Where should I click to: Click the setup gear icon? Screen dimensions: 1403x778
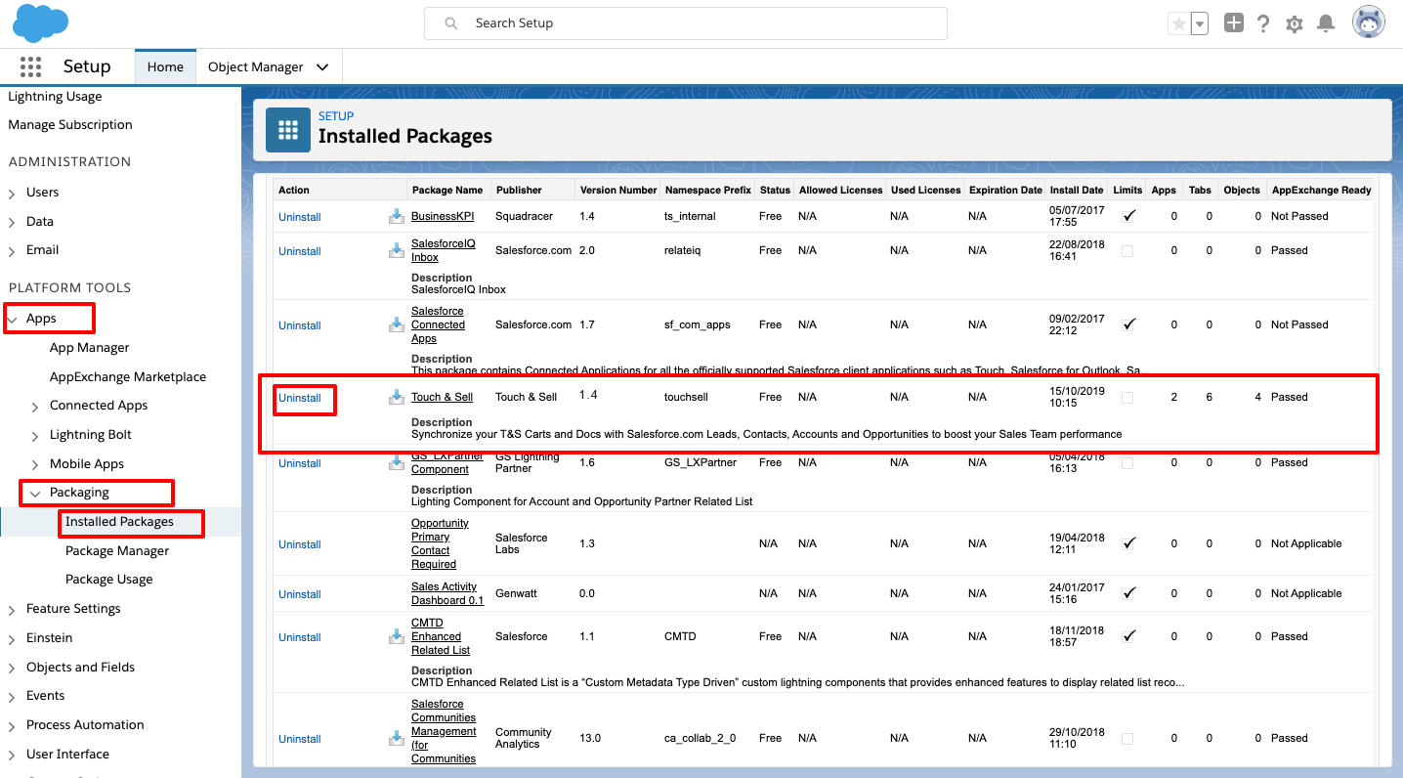click(1295, 23)
